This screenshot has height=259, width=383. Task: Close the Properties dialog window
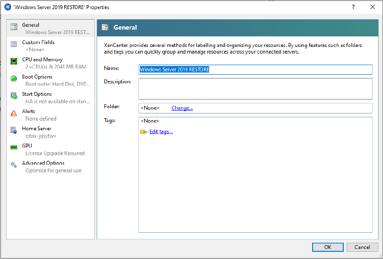(x=372, y=7)
